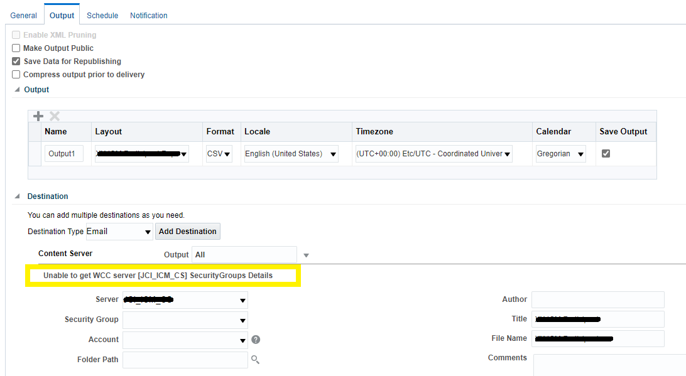The image size is (686, 376).
Task: Select the Output1 row selector cell
Action: 35,153
